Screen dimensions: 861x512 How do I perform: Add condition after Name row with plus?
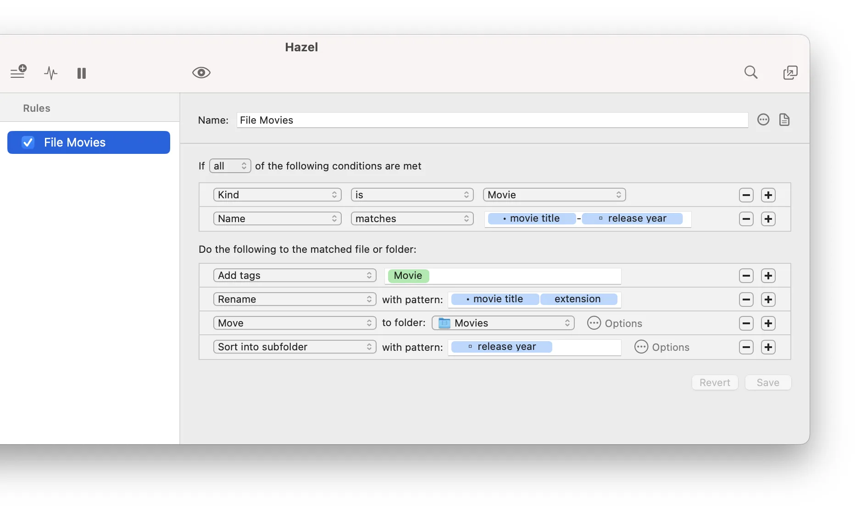click(x=768, y=219)
